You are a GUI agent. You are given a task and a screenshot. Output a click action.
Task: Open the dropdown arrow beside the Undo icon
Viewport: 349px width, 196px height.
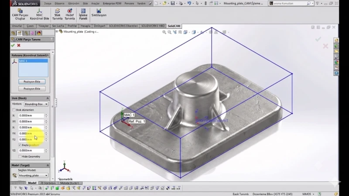(193, 3)
